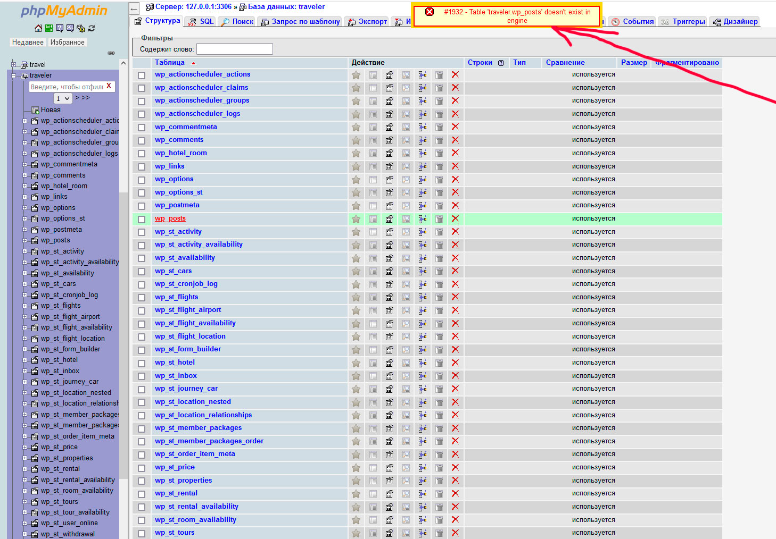The image size is (776, 539).
Task: Click the green Exit (log out) icon
Action: point(49,28)
